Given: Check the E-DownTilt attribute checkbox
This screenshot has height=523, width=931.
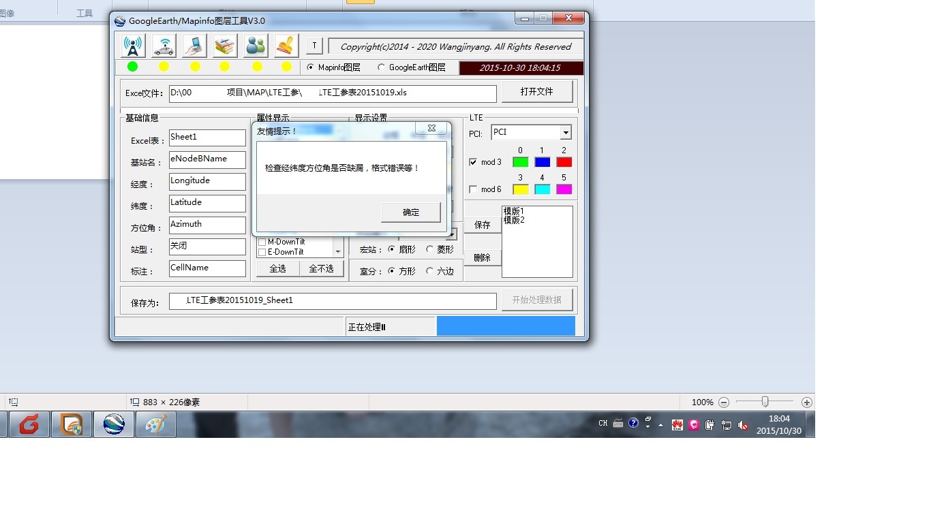Looking at the screenshot, I should pos(262,252).
